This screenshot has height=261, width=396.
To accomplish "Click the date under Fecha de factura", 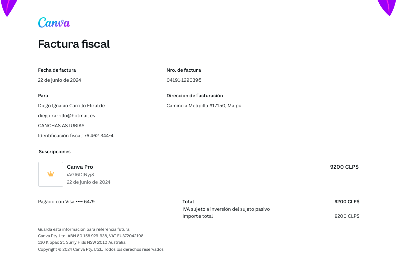I will [59, 80].
